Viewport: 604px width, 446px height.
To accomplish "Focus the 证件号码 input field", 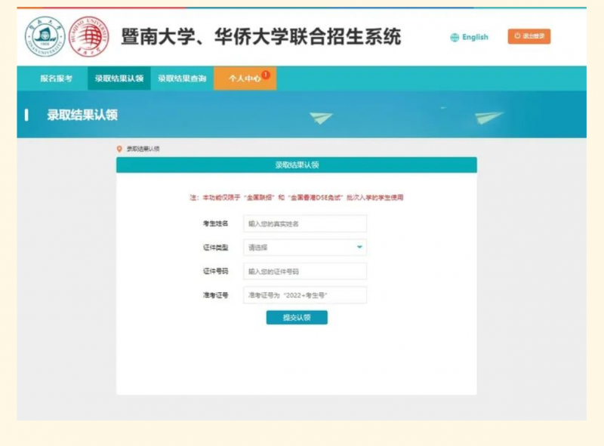I will [x=305, y=272].
